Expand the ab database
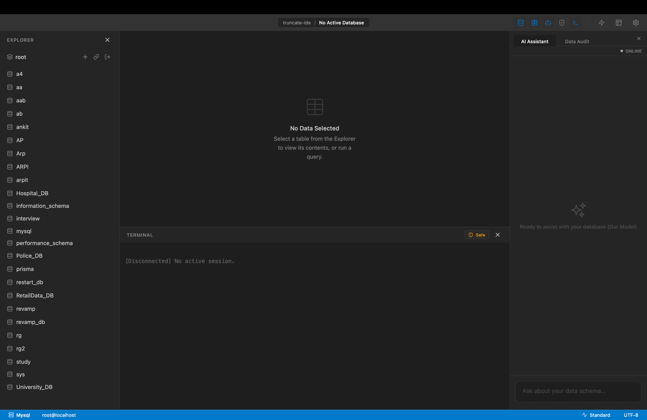This screenshot has height=420, width=647. coord(60,114)
